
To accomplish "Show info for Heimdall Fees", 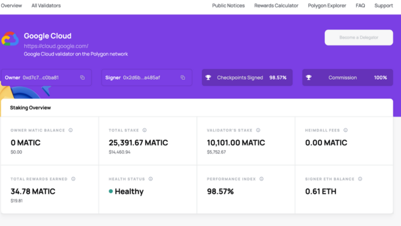I will tap(346, 130).
